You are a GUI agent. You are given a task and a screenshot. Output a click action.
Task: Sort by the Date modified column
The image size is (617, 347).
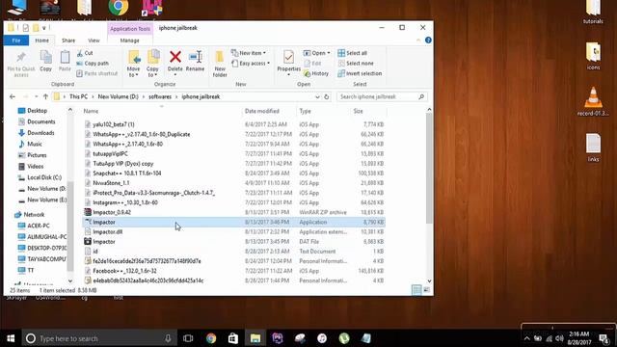pos(261,112)
